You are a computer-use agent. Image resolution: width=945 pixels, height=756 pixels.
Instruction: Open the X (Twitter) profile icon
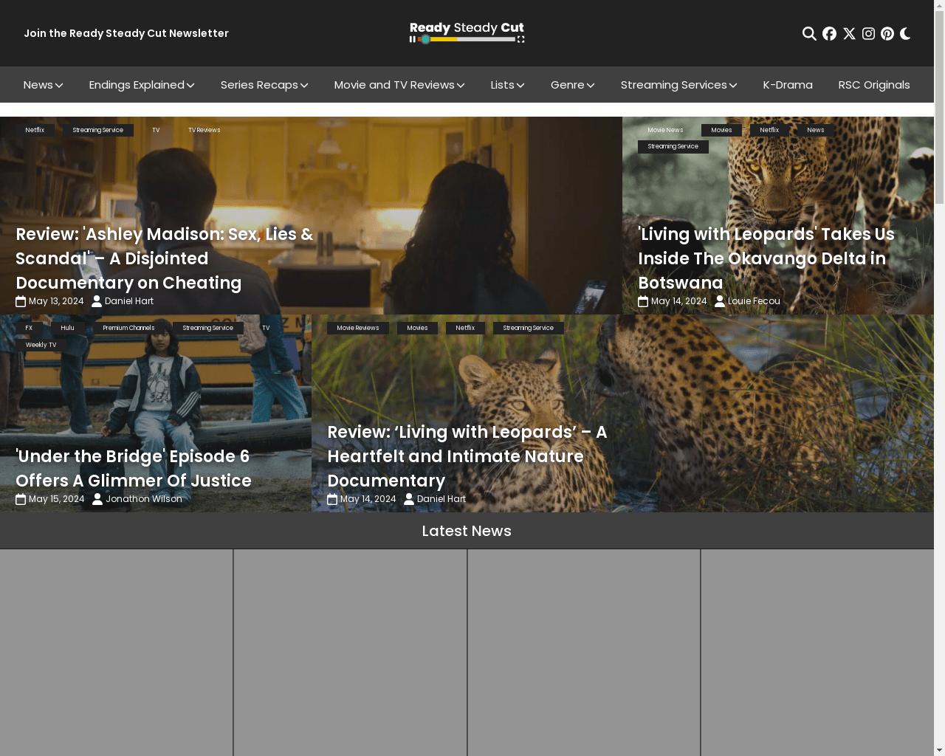pyautogui.click(x=849, y=34)
